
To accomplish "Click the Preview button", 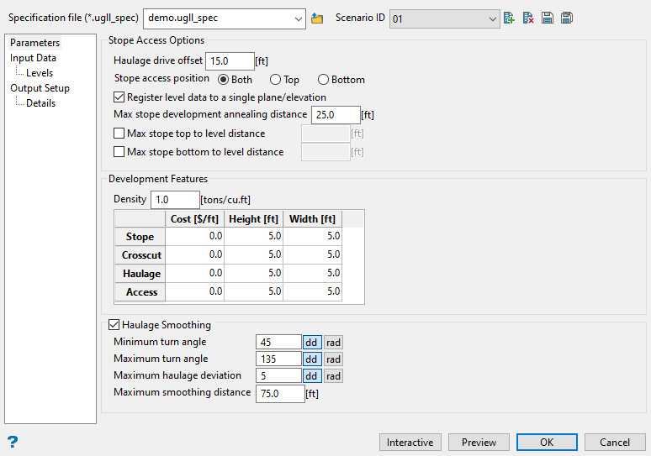I will click(479, 443).
